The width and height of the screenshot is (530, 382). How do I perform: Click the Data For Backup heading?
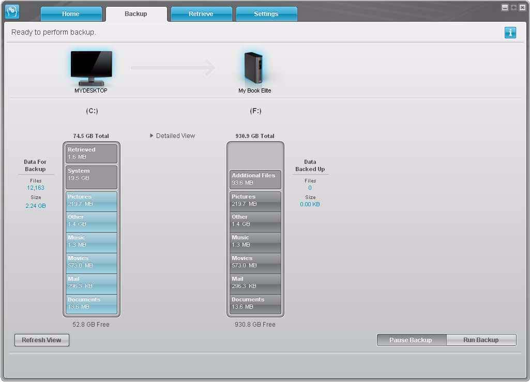(35, 165)
